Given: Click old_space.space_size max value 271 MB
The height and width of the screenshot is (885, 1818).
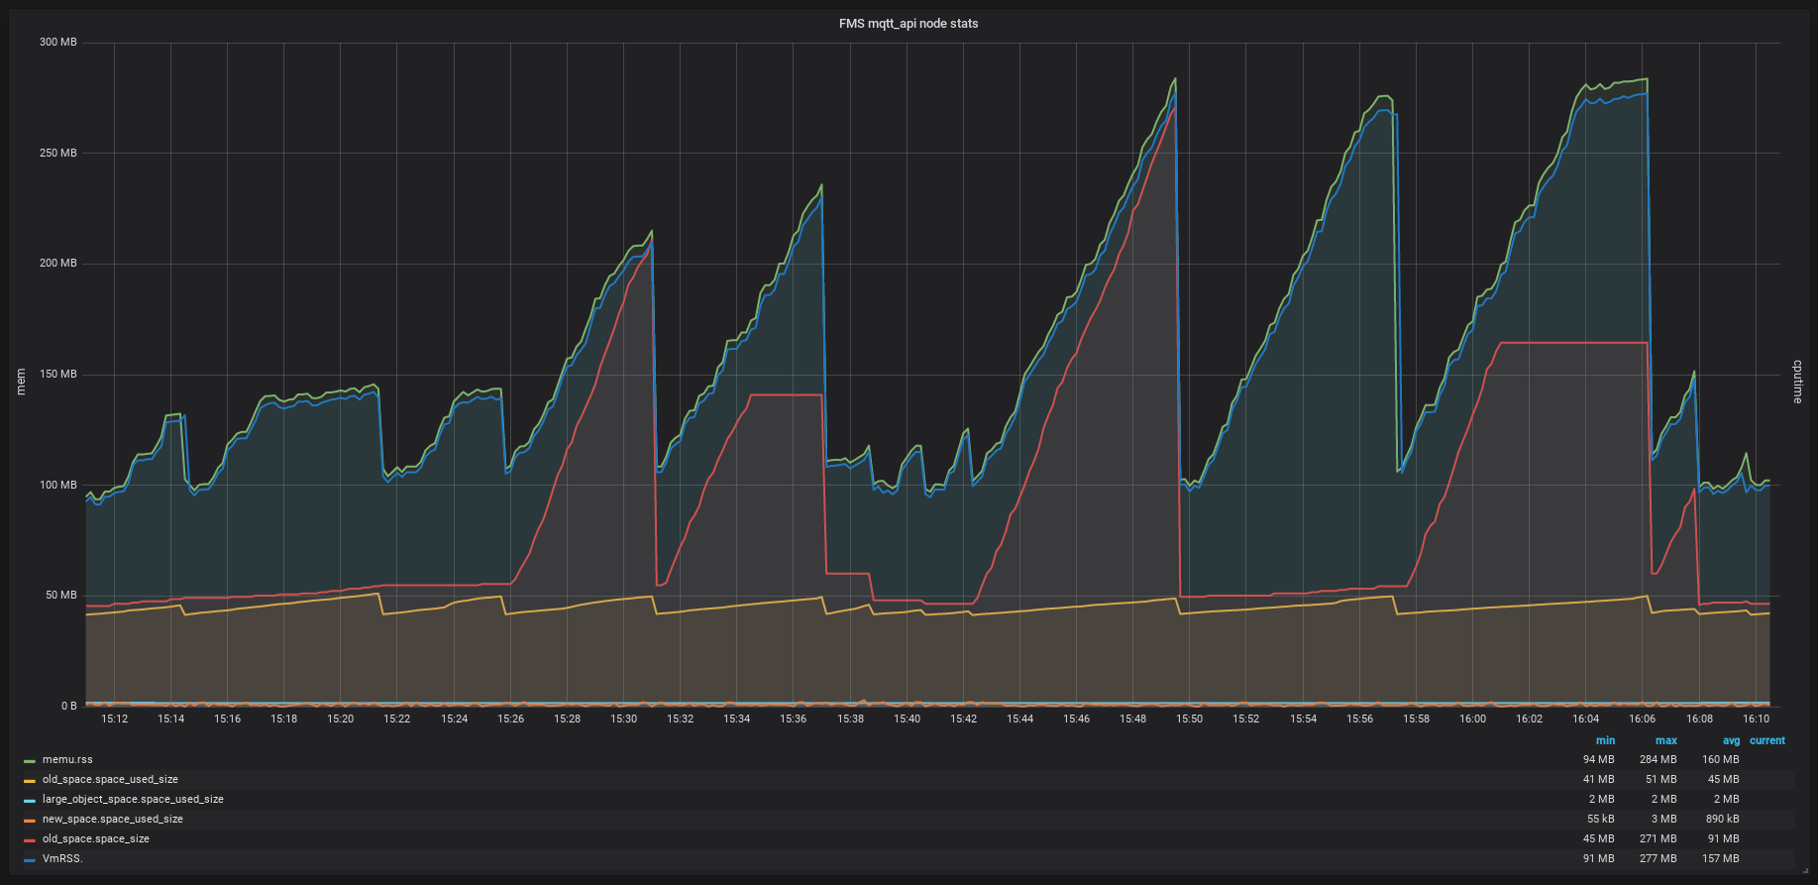Looking at the screenshot, I should (x=1658, y=839).
